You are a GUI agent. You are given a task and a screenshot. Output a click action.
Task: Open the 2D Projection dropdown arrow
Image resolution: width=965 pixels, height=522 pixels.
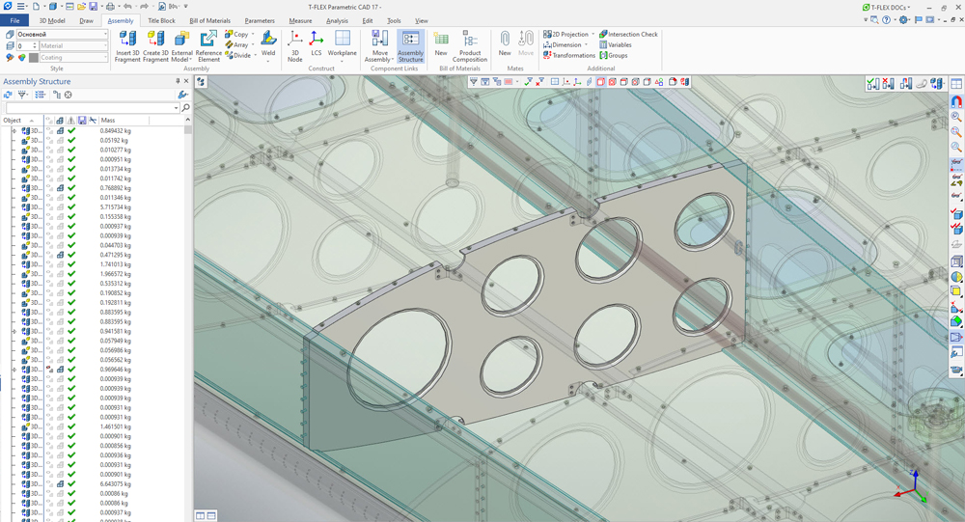pyautogui.click(x=593, y=35)
